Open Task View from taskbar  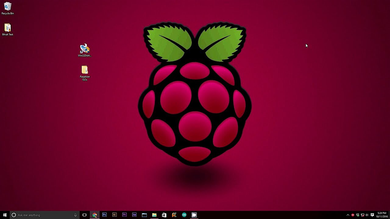click(84, 215)
